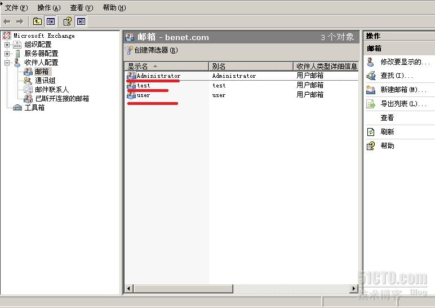Open the 帮助(H) menu
Screen dimensions: 435x308
pyautogui.click(x=114, y=8)
